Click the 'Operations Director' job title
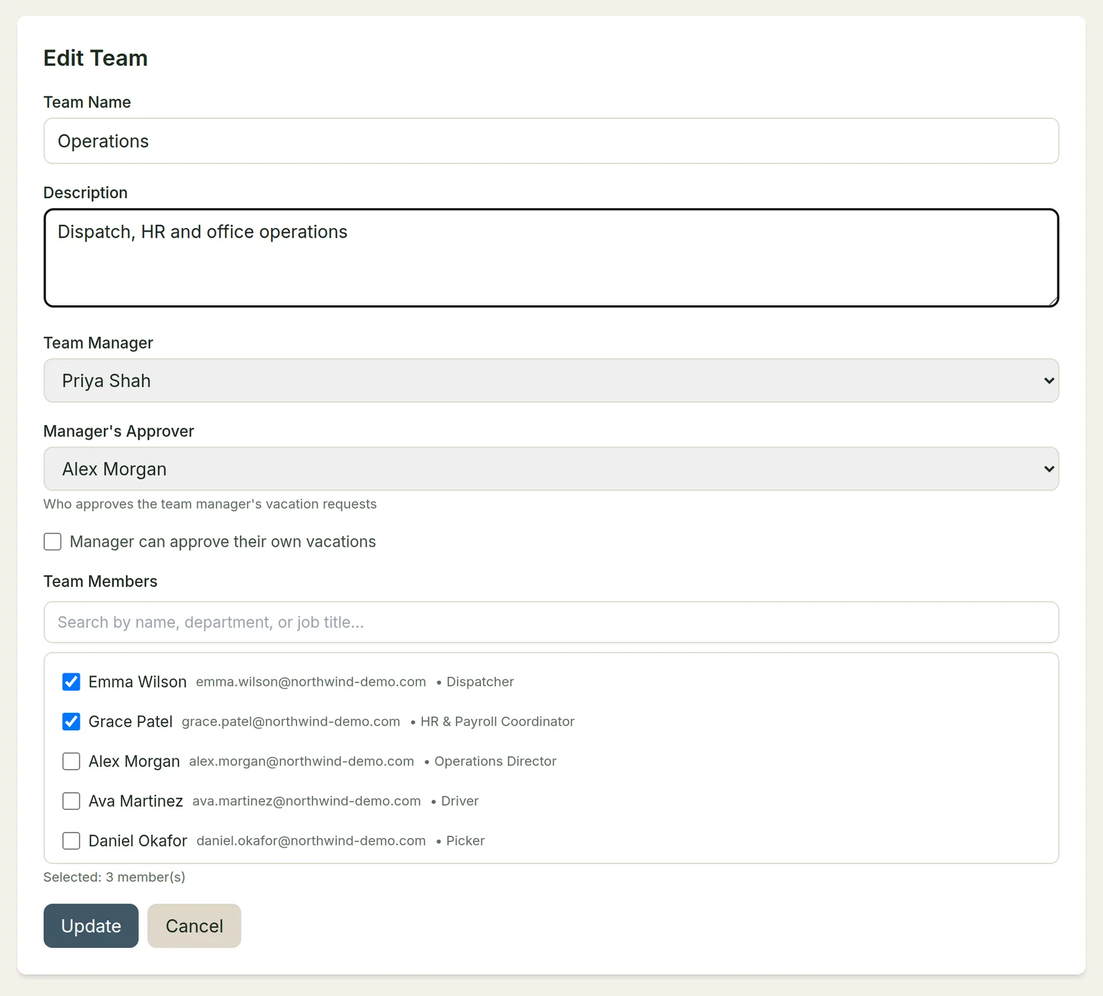The image size is (1103, 996). 495,761
